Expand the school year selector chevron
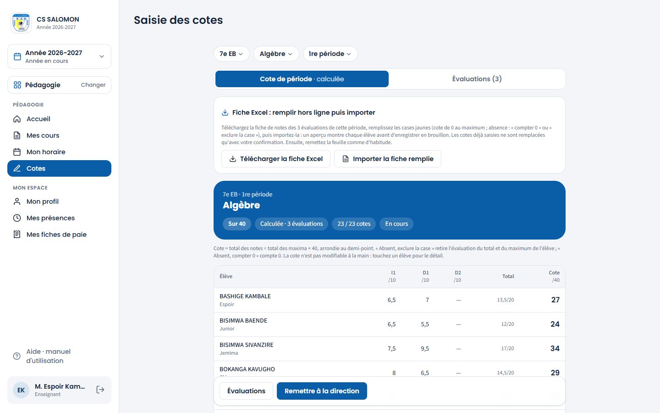Viewport: 660px width, 413px height. pos(102,56)
